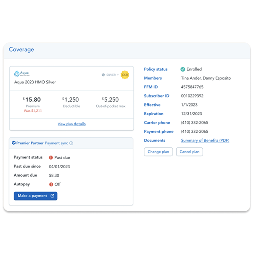
Task: Click the Deductible label
Action: [x=71, y=106]
